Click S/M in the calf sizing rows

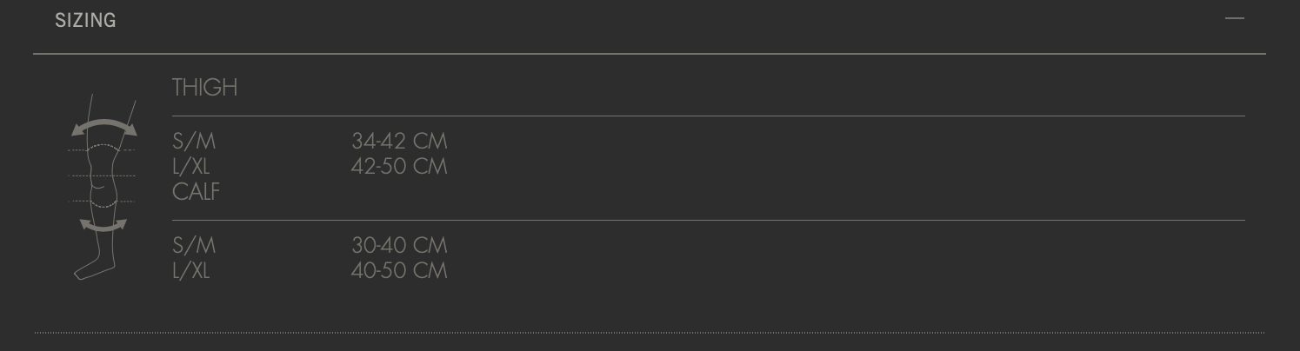click(194, 245)
